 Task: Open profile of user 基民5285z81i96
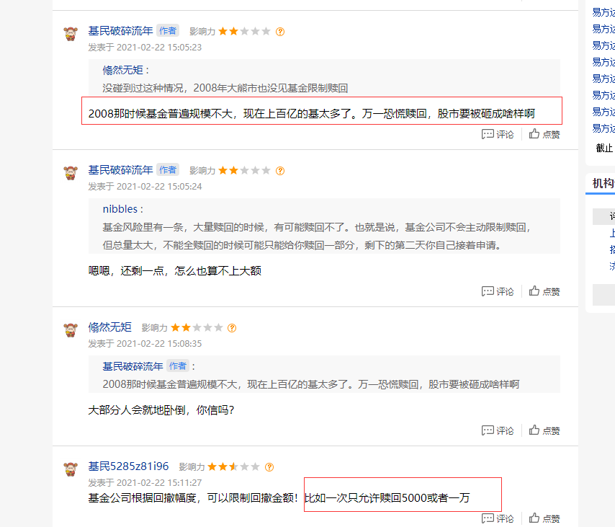128,466
